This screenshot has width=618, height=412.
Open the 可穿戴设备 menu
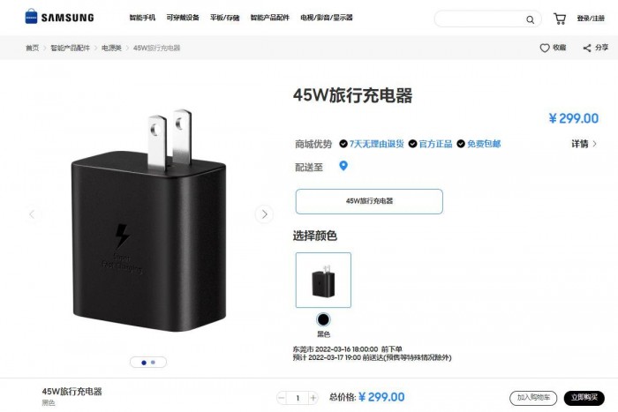[x=183, y=18]
